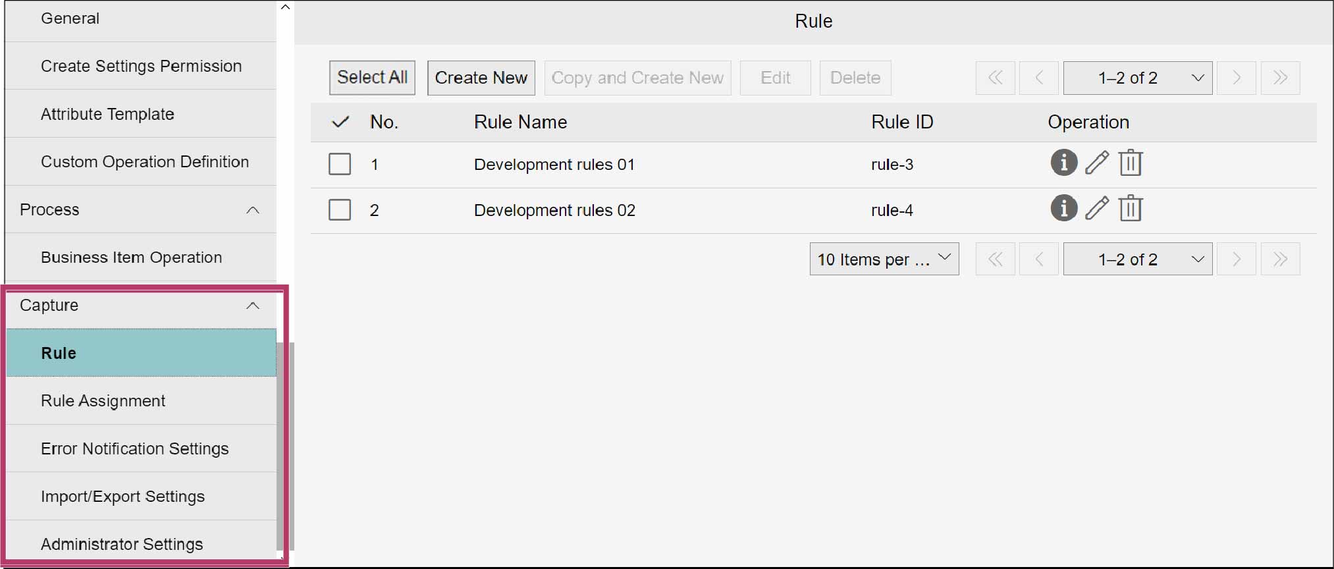This screenshot has width=1334, height=569.
Task: Toggle the header checkmark to select all rows
Action: click(x=340, y=122)
